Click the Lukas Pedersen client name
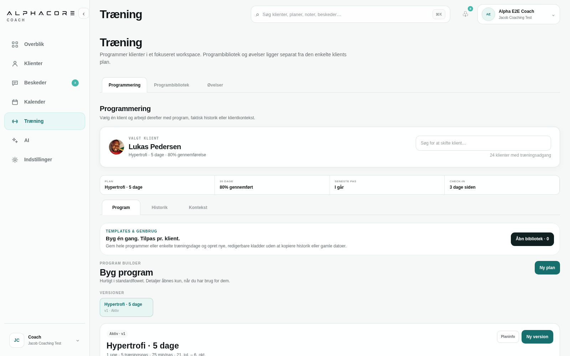Viewport: 570px width, 356px height. [x=155, y=147]
